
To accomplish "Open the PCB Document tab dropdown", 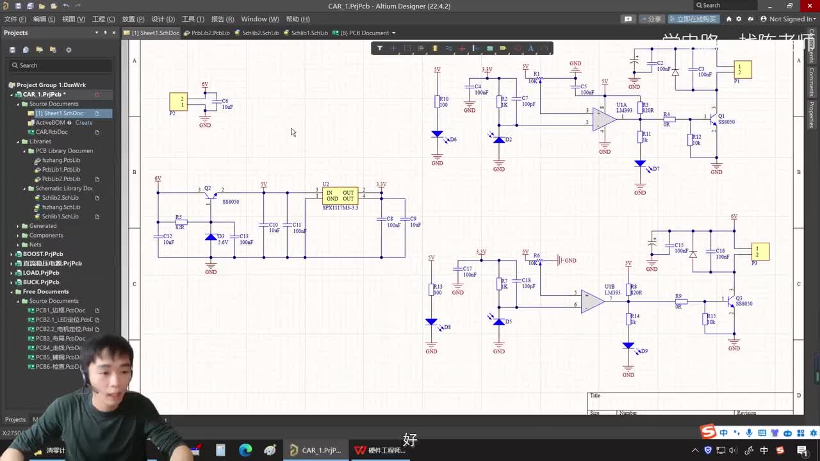I will tap(393, 33).
